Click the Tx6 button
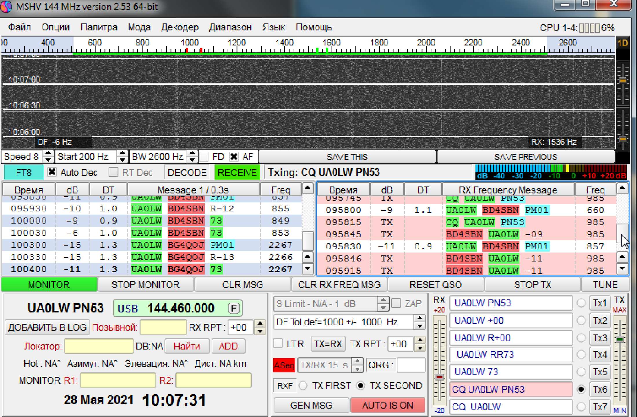The height and width of the screenshot is (417, 637). tap(600, 389)
